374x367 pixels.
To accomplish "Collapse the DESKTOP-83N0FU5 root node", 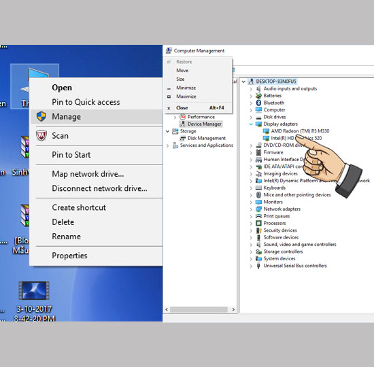I will (x=243, y=82).
